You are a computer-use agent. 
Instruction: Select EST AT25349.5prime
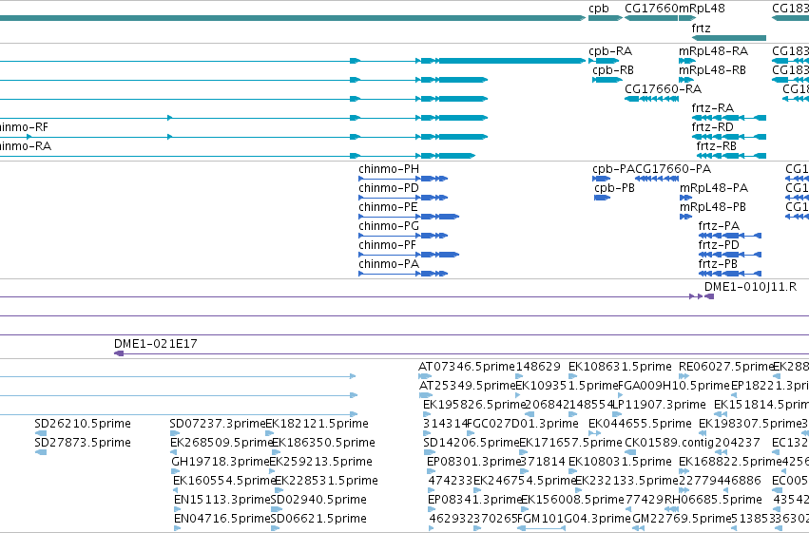pyautogui.click(x=426, y=395)
